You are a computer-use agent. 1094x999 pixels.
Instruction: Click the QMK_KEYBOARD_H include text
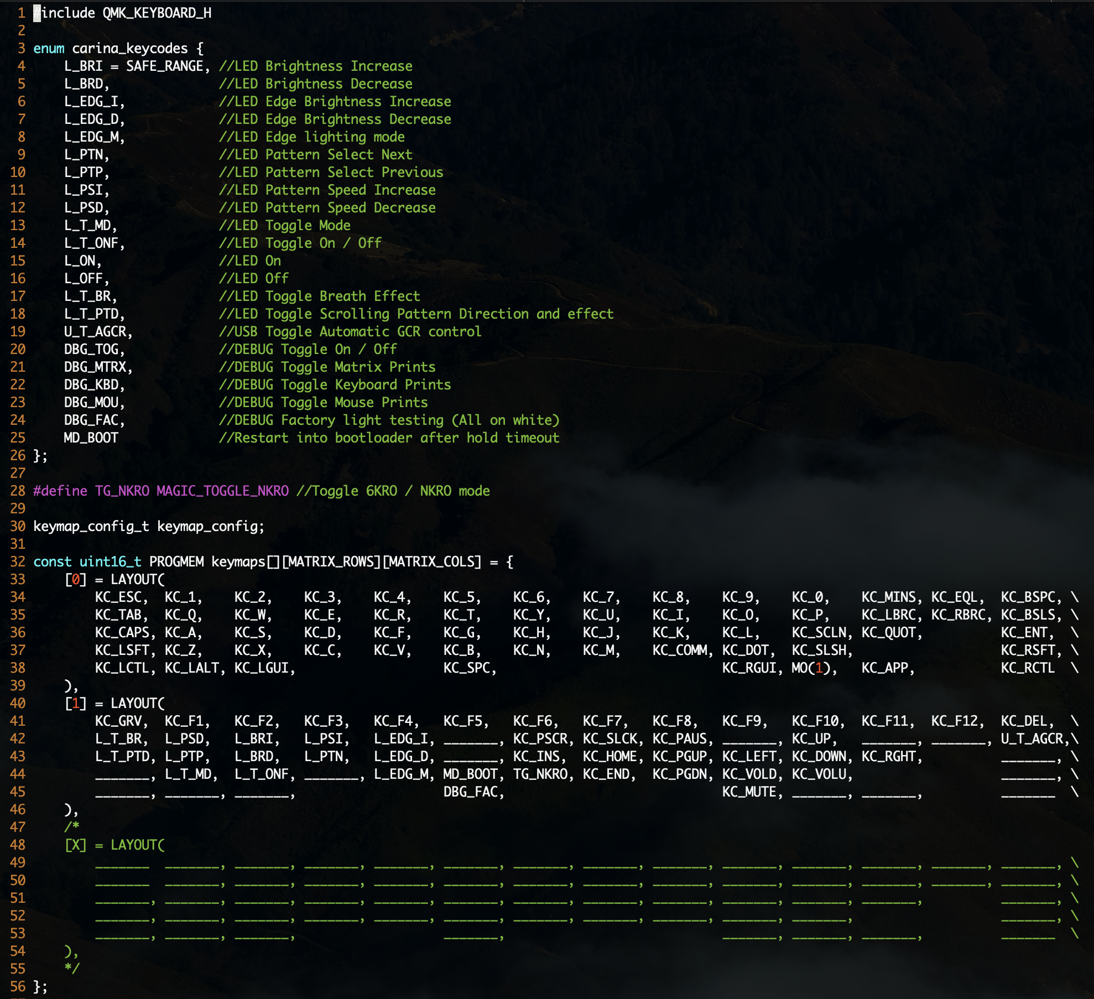click(157, 13)
